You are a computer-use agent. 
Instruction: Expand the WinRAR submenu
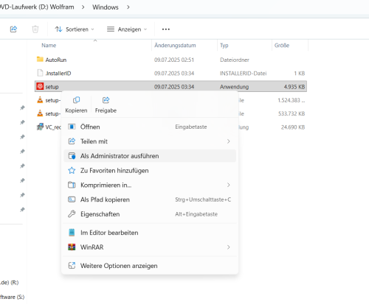(x=150, y=247)
